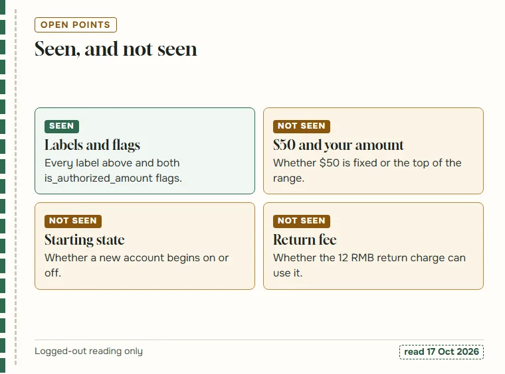Click the read 17 Oct 2026 stamp
Screen dimensions: 505x374
pyautogui.click(x=441, y=352)
